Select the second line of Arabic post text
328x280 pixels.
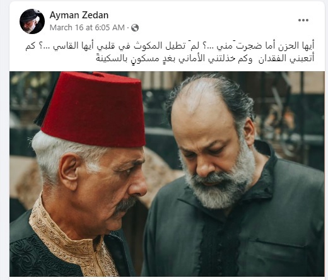pyautogui.click(x=205, y=58)
